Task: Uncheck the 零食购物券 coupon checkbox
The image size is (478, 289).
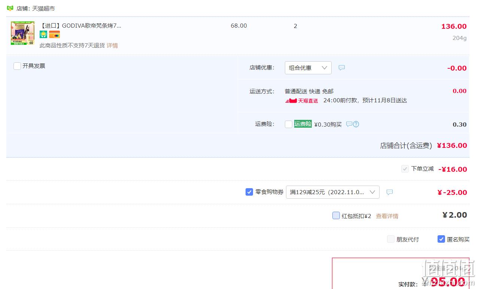Action: (249, 192)
